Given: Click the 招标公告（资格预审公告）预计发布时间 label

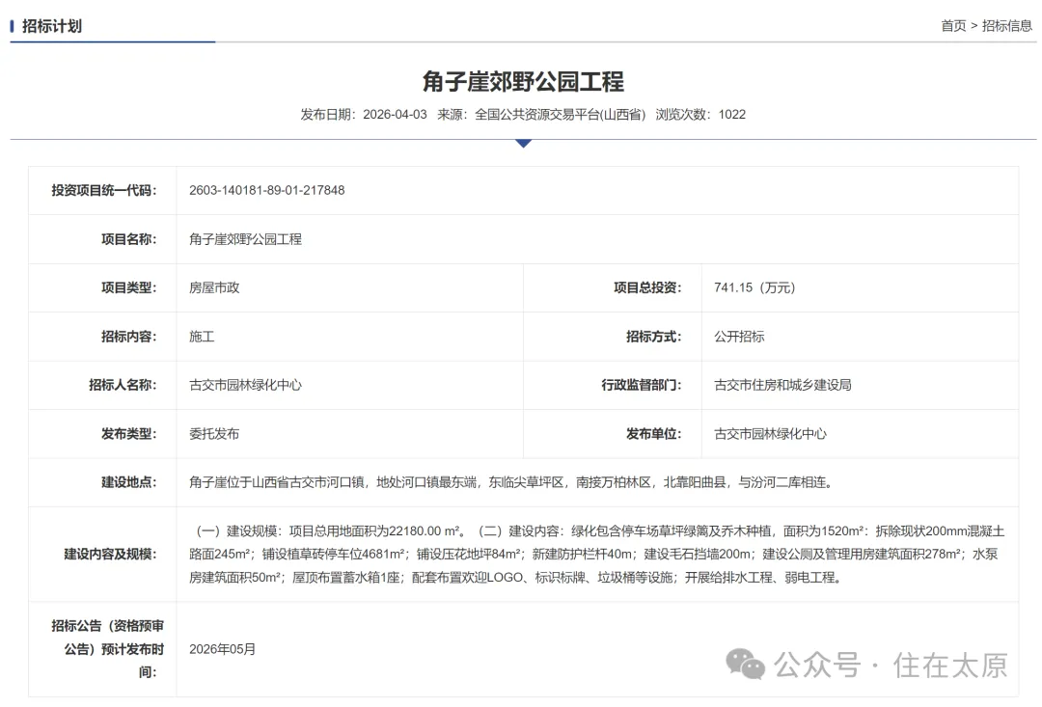Looking at the screenshot, I should pos(107,649).
